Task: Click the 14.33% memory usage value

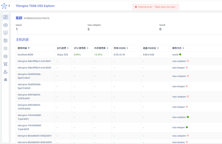Action: [98, 54]
